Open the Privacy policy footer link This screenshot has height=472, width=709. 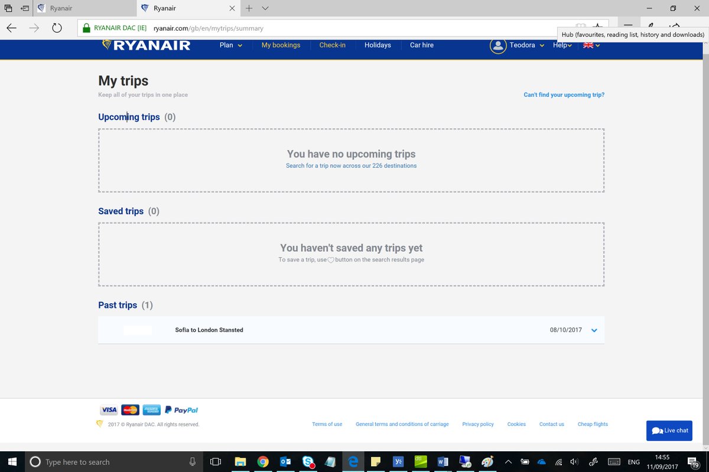[x=478, y=424]
